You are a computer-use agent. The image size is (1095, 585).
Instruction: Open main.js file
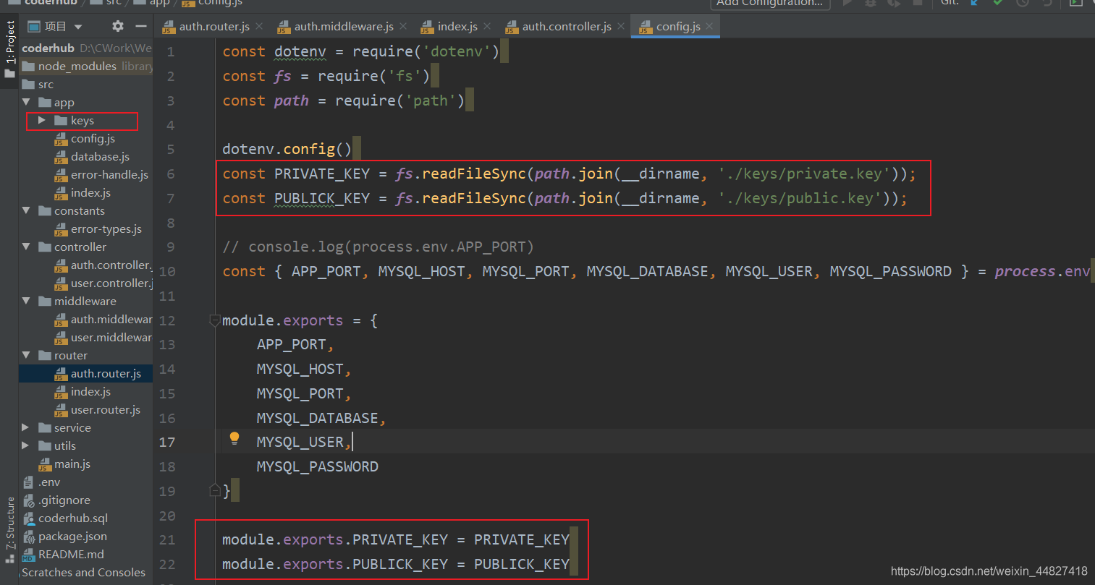pyautogui.click(x=72, y=464)
